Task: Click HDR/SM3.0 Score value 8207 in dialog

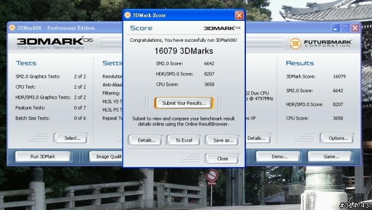Action: (x=209, y=74)
